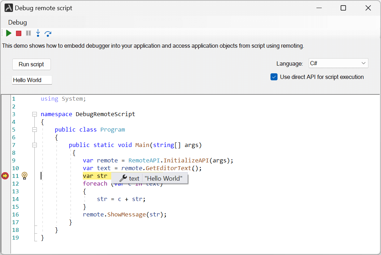
Task: Click the current-statement breakpoint marker on line 11
Action: (x=5, y=176)
